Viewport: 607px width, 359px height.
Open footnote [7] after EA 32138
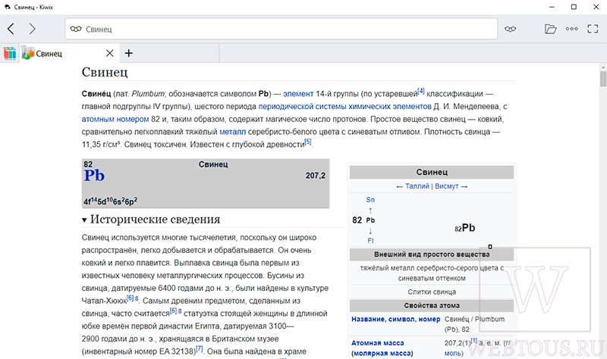tap(200, 349)
